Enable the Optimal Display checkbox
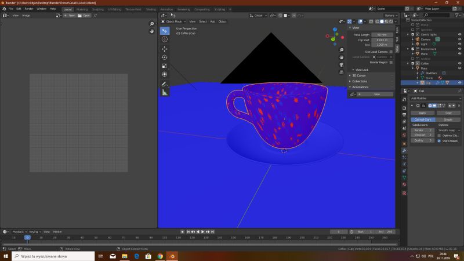The image size is (464, 261). 439,136
